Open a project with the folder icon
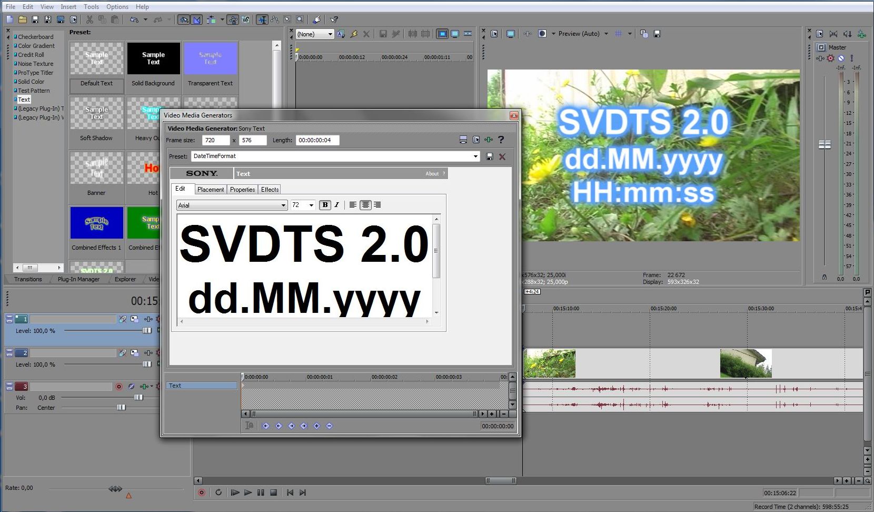The image size is (874, 512). [23, 19]
